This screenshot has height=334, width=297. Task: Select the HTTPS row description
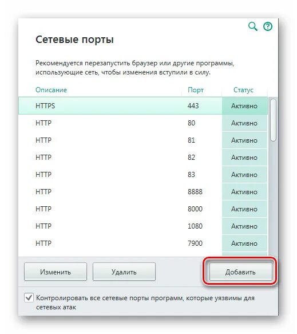click(45, 106)
